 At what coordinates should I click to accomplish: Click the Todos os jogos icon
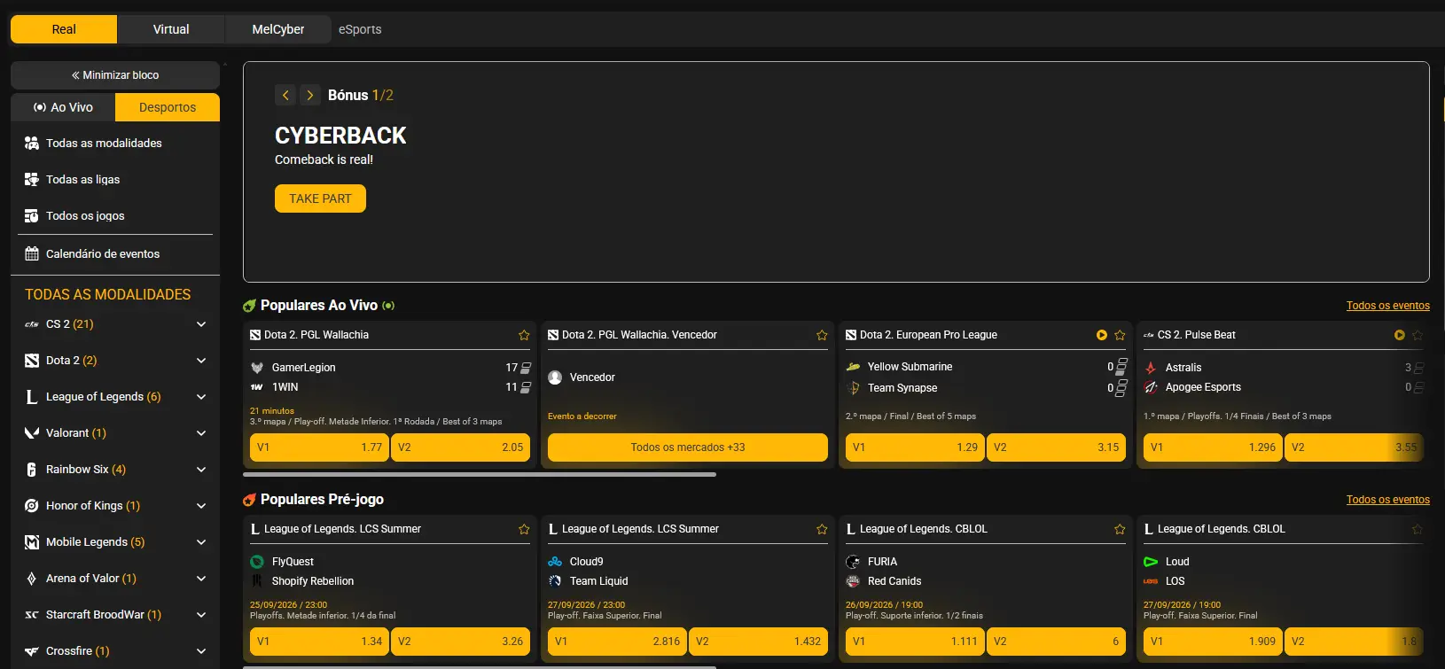tap(32, 215)
